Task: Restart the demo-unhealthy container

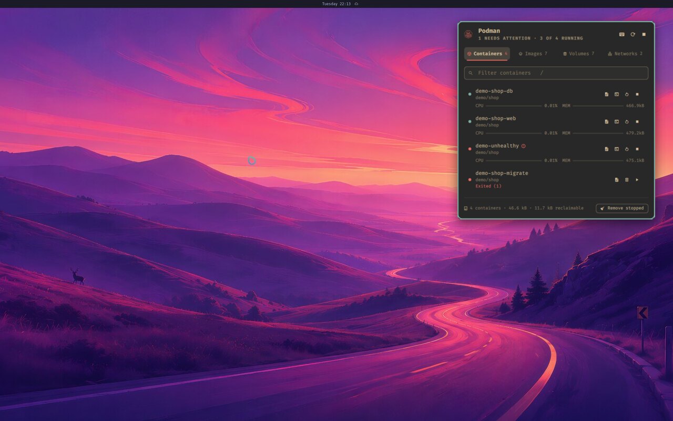Action: pyautogui.click(x=627, y=149)
